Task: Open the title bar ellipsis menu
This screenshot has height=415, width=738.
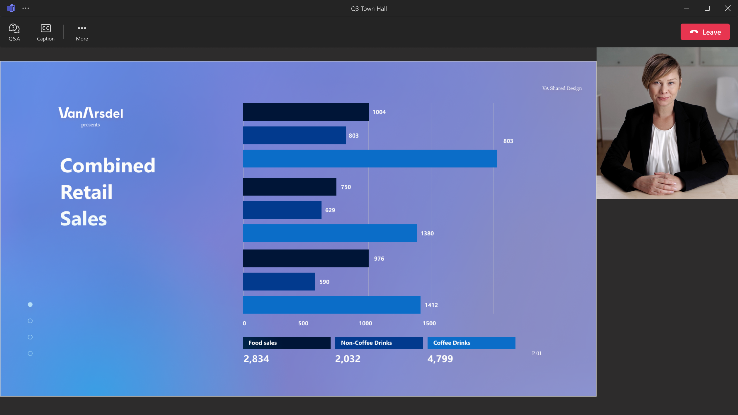Action: pos(26,8)
